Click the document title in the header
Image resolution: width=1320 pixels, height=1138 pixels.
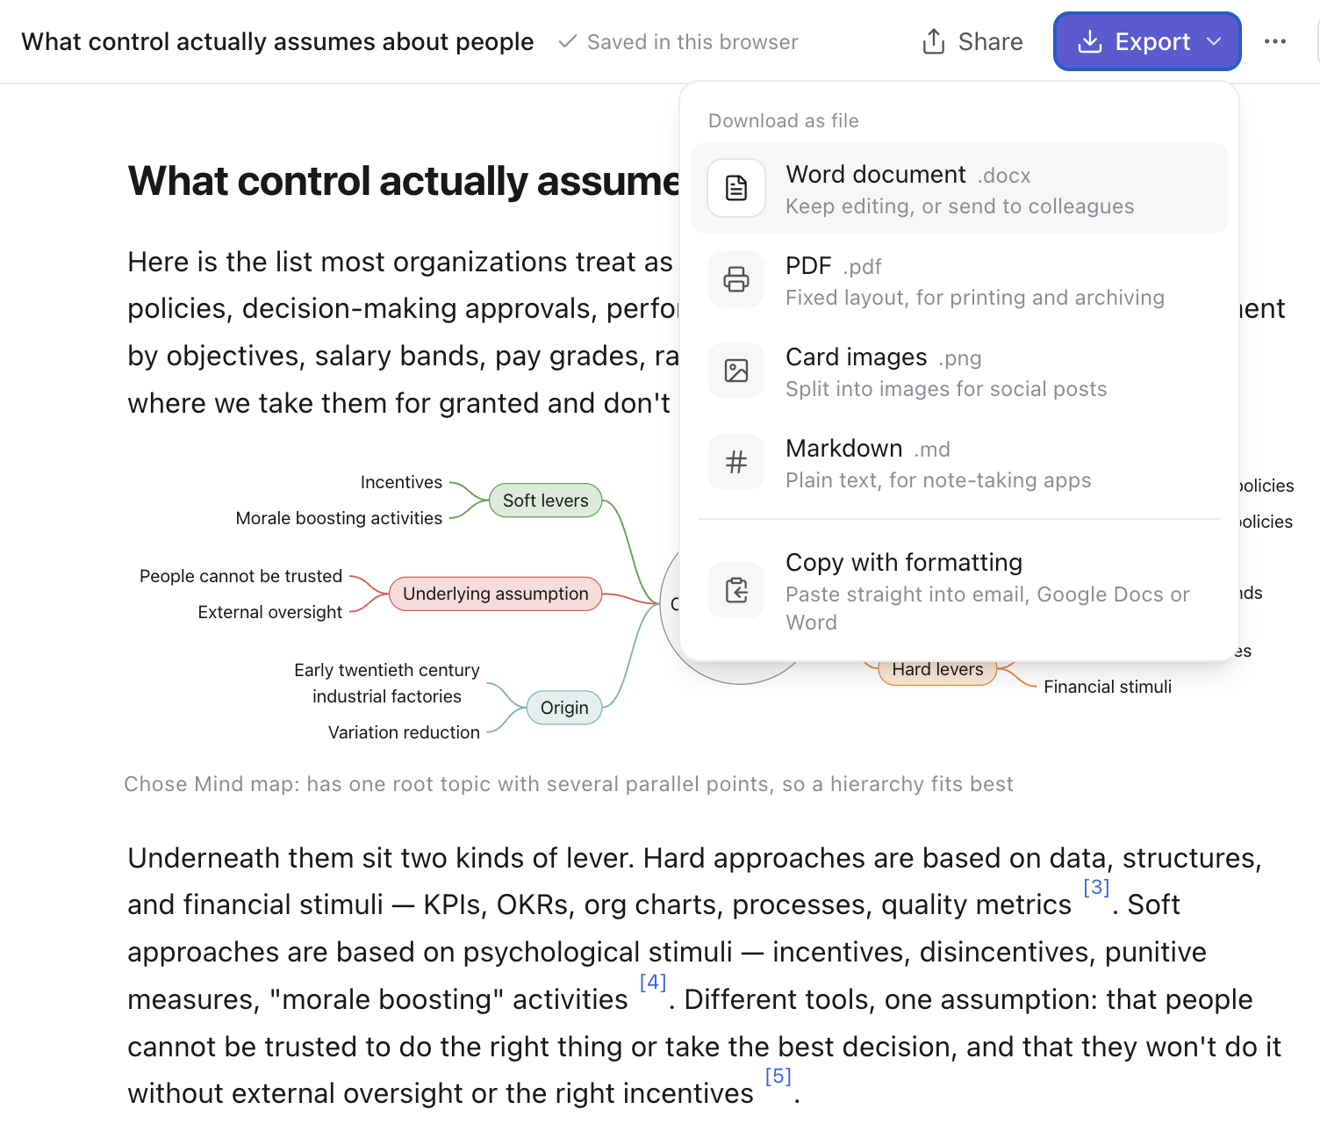tap(277, 41)
